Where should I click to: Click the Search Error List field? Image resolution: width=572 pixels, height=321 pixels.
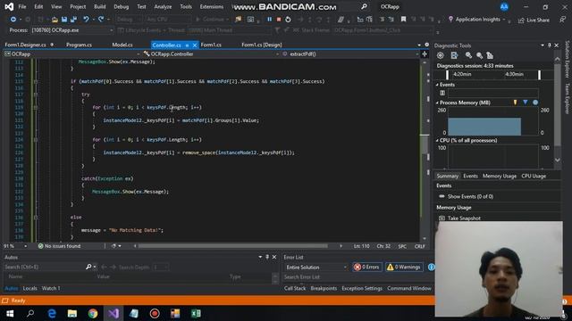tap(357, 277)
